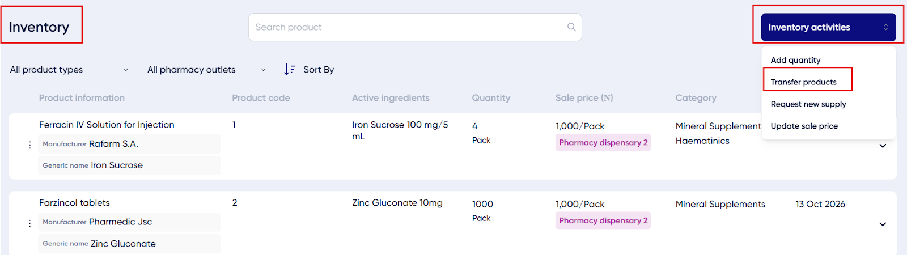Click the Inventory activities up-down arrows icon
This screenshot has width=907, height=255.
[x=885, y=27]
